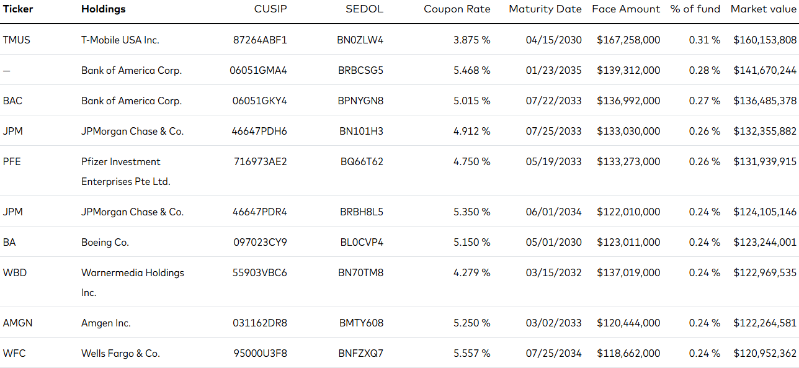Click the SEDOL value BN101H3
This screenshot has width=799, height=368.
(x=360, y=131)
